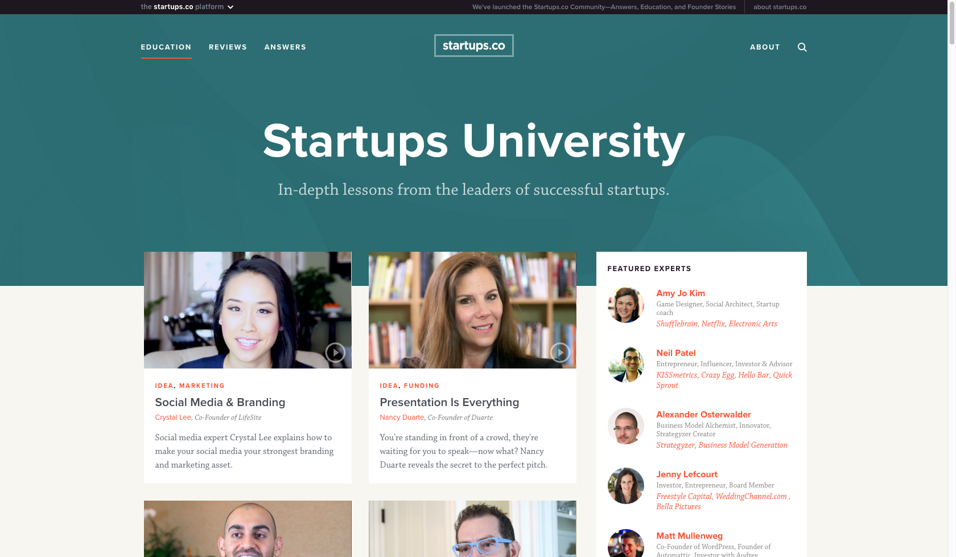Open the About page link
The height and width of the screenshot is (557, 956).
(765, 47)
